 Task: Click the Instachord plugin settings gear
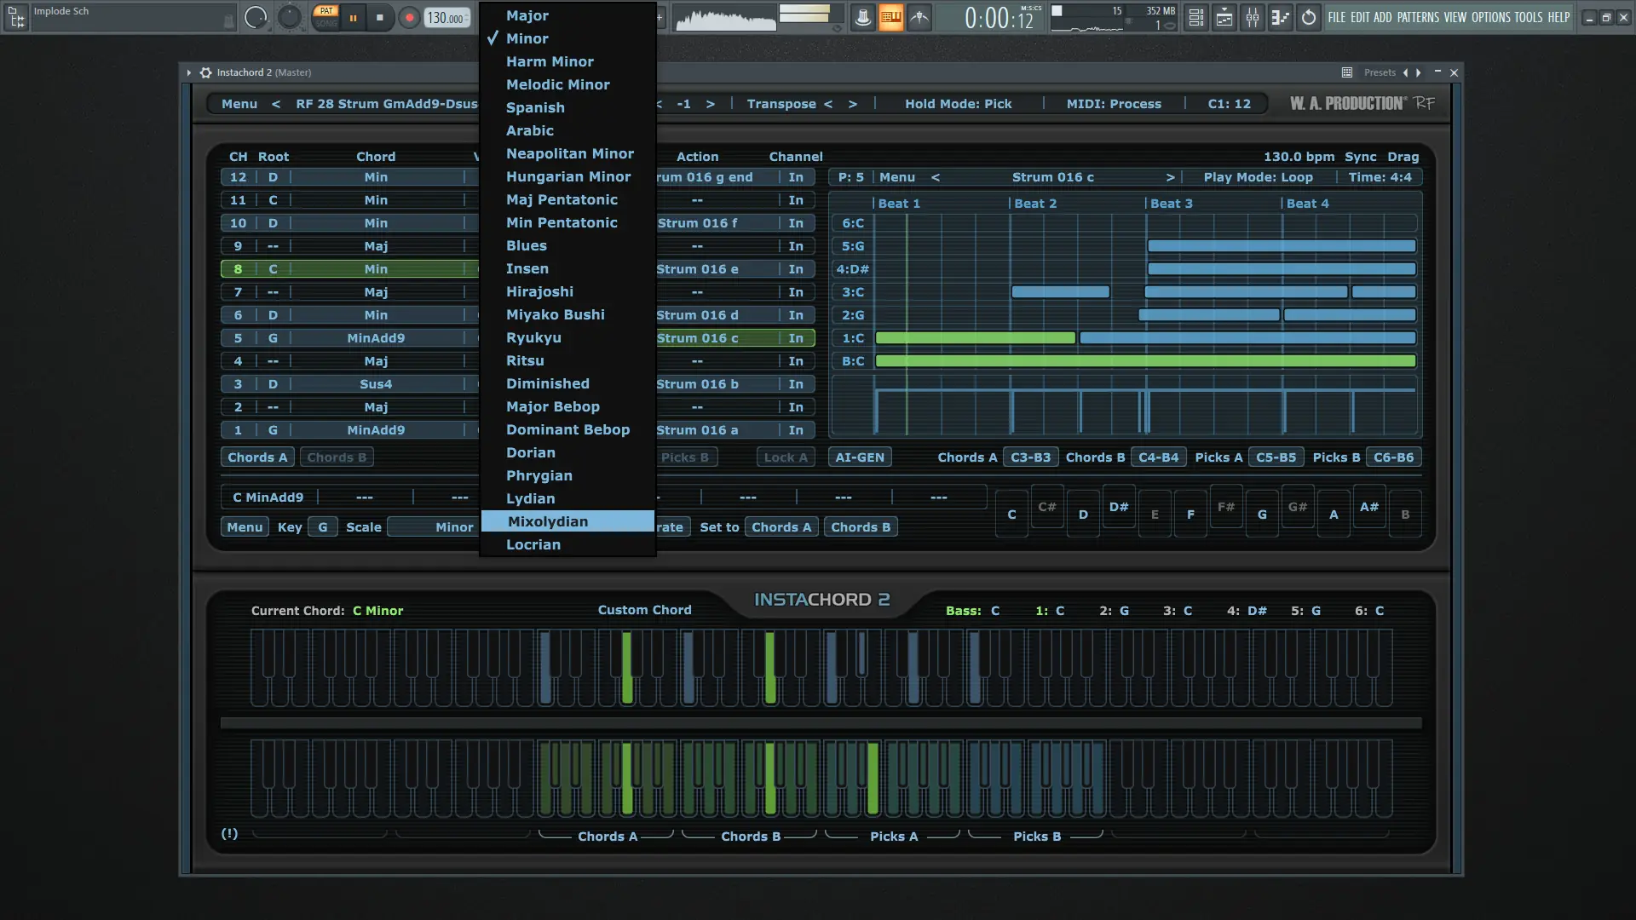(205, 72)
